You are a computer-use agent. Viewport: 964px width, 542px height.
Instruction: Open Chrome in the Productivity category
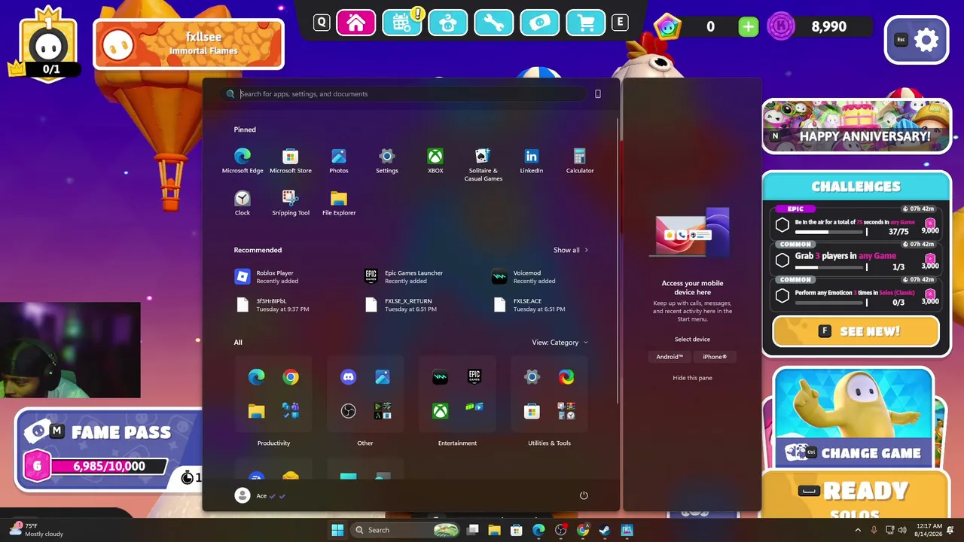291,377
